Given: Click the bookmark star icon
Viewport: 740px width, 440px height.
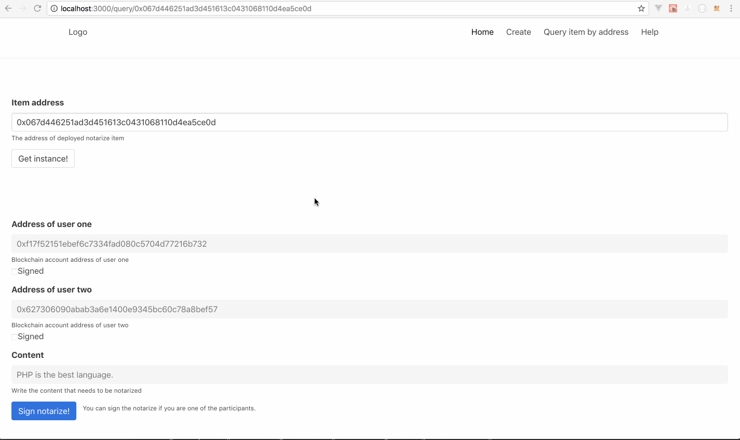Looking at the screenshot, I should click(x=641, y=8).
